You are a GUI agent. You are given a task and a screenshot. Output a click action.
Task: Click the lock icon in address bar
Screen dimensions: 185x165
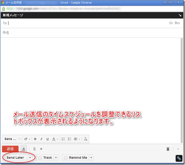(x=3, y=9)
